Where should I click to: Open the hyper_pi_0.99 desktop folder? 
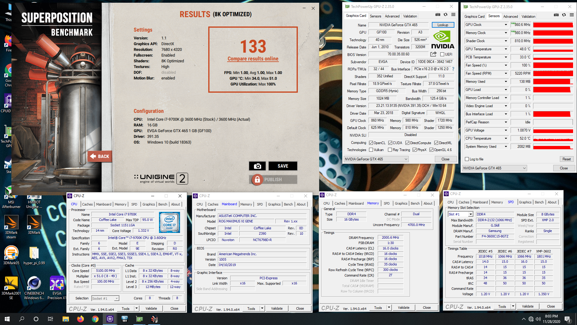(34, 255)
